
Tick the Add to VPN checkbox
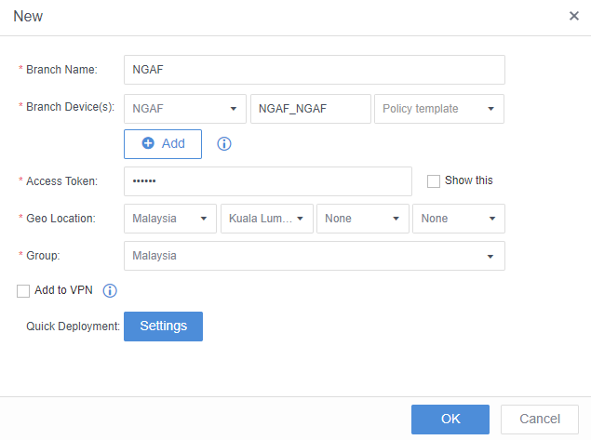23,291
